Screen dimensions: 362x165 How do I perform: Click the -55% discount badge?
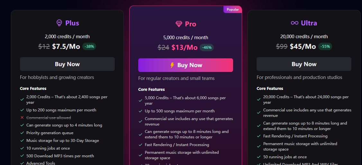[x=325, y=47]
